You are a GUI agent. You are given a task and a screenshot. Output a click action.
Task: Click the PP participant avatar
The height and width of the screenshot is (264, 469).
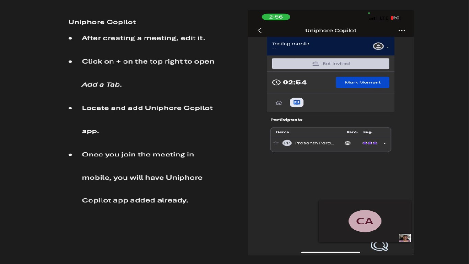287,143
